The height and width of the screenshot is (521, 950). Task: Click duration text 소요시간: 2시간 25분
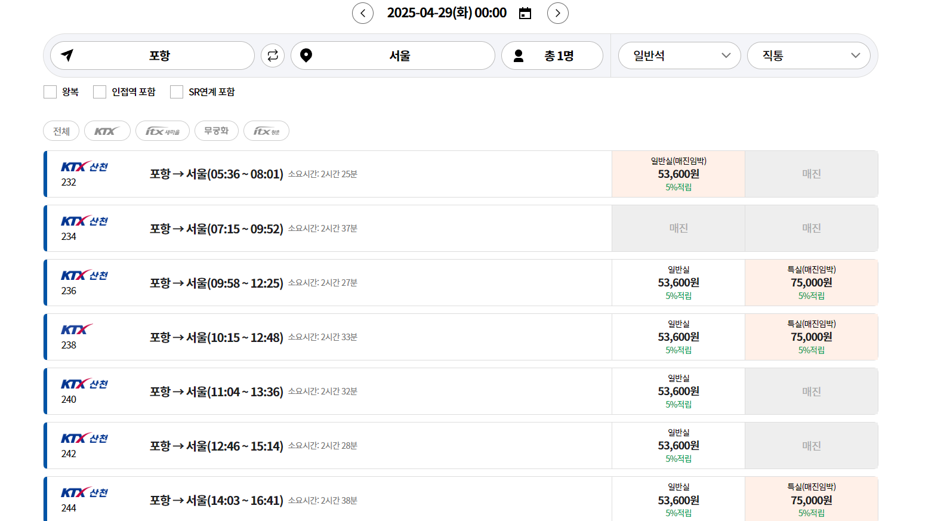click(323, 174)
